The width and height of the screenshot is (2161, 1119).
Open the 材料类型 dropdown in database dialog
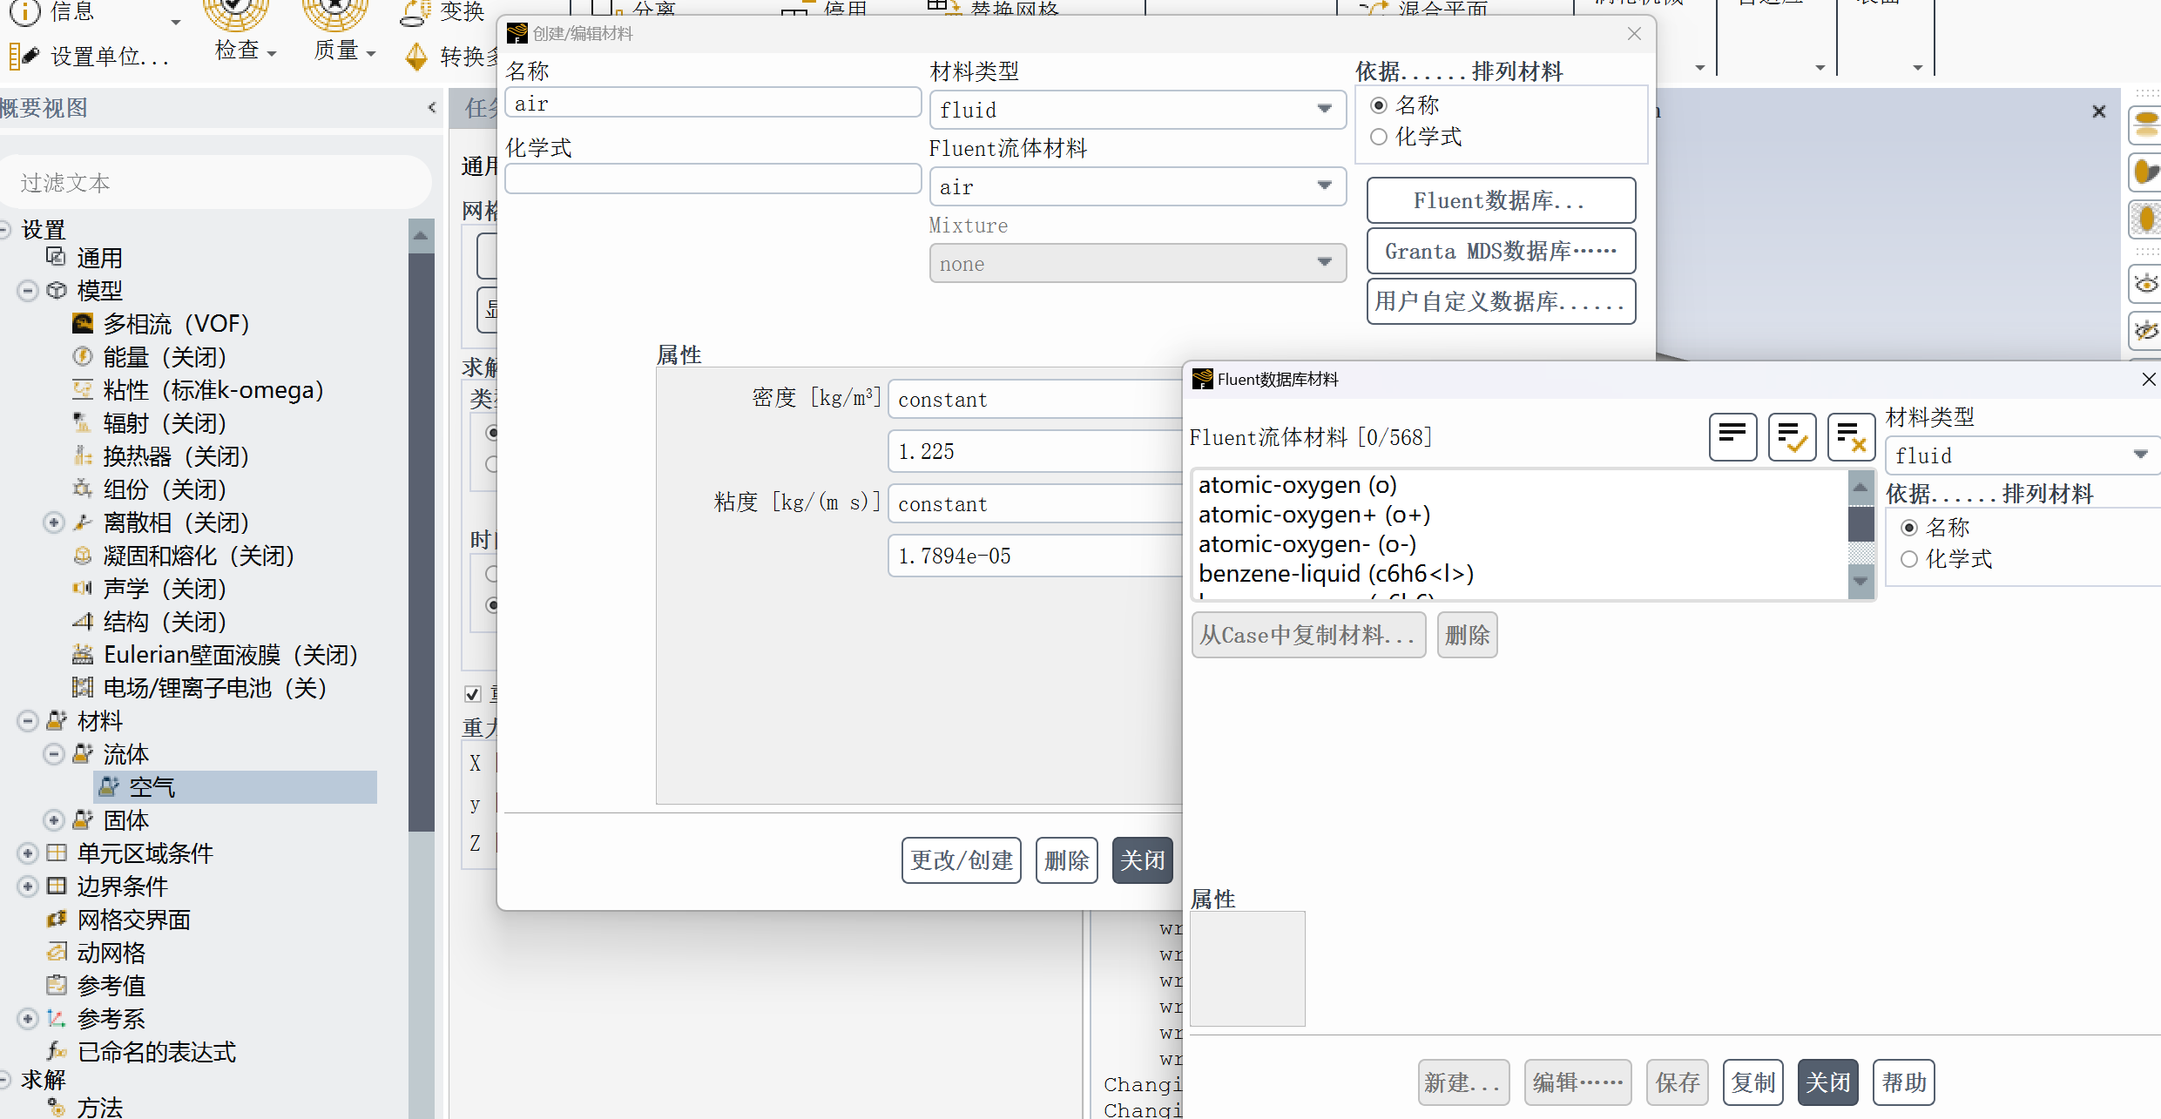tap(2023, 455)
